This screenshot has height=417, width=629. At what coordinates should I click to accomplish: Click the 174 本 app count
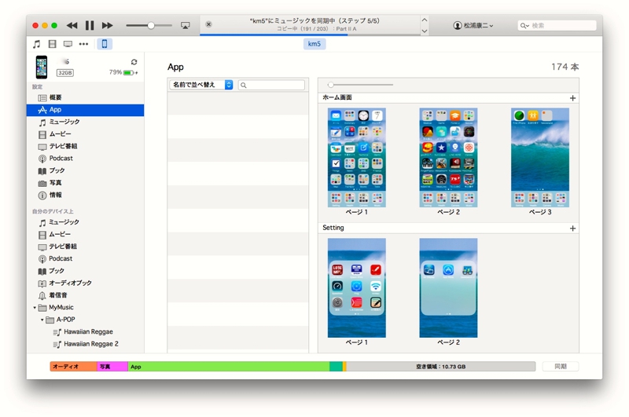tap(565, 67)
